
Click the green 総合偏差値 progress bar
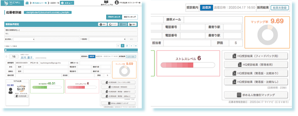point(47,87)
